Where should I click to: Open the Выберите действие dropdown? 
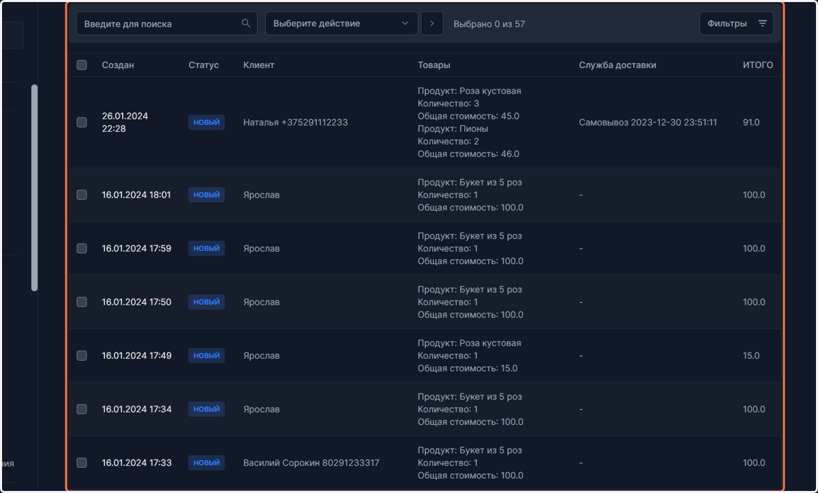point(342,23)
